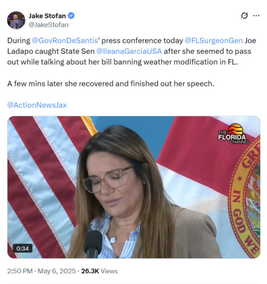The height and width of the screenshot is (284, 267).
Task: Select the 'A few mins later' sentence
Action: coord(111,84)
